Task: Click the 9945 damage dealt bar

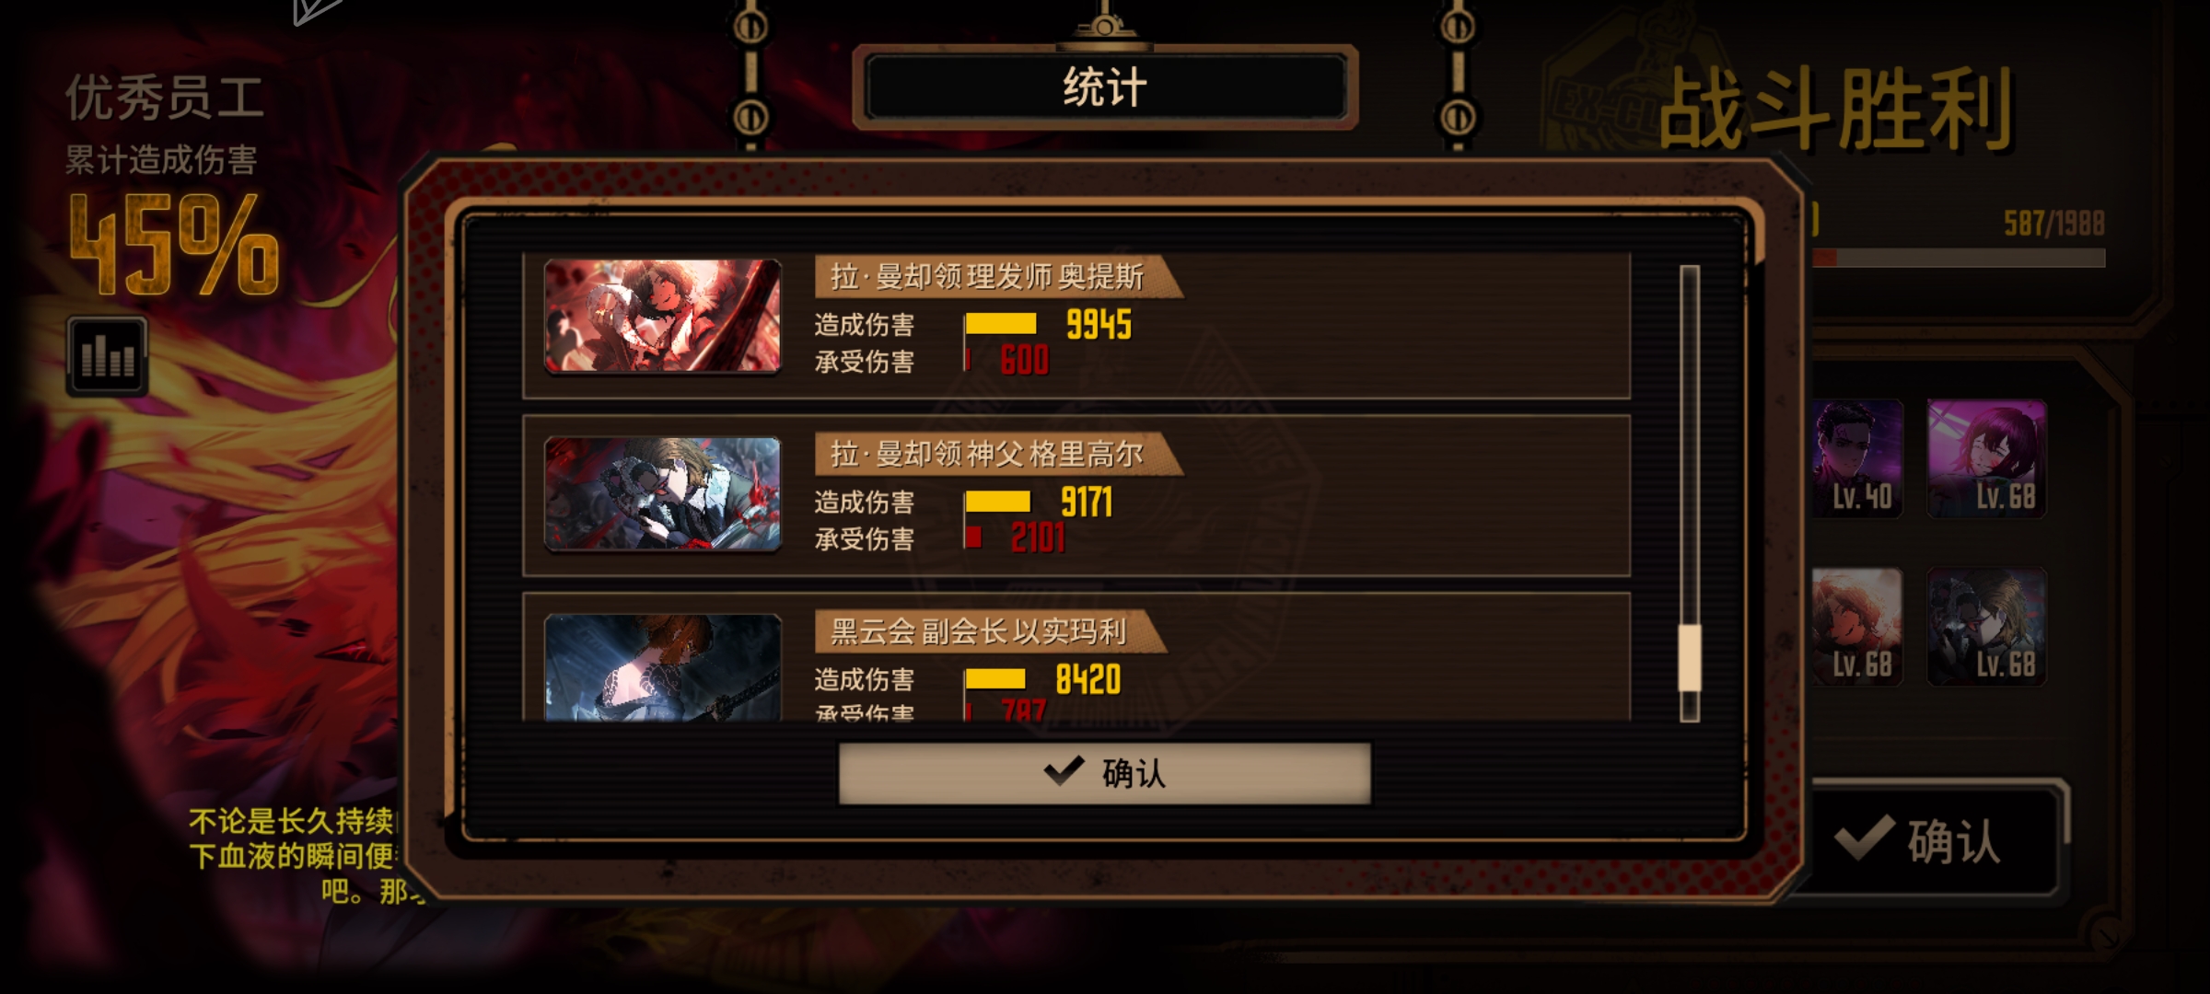Action: [1001, 324]
